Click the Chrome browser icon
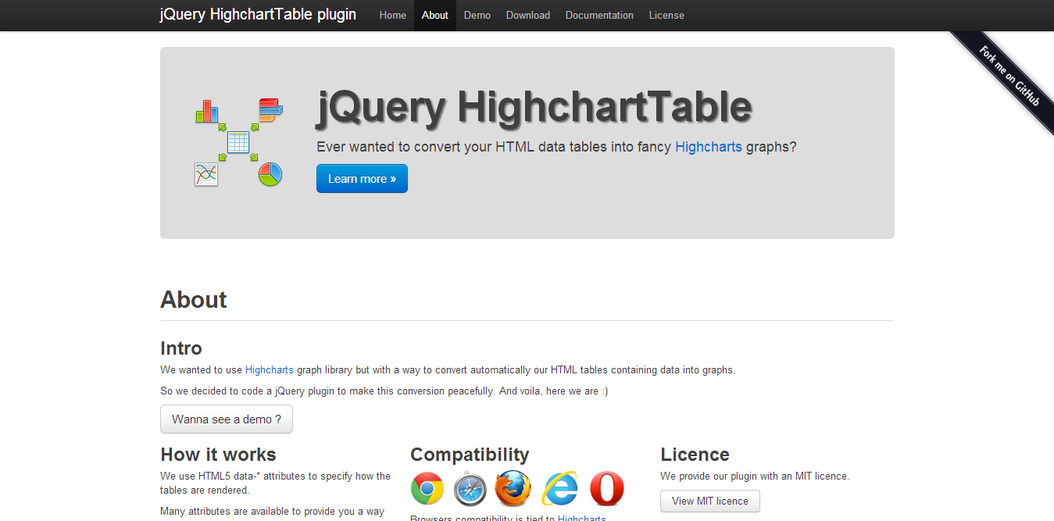1054x521 pixels. click(427, 489)
